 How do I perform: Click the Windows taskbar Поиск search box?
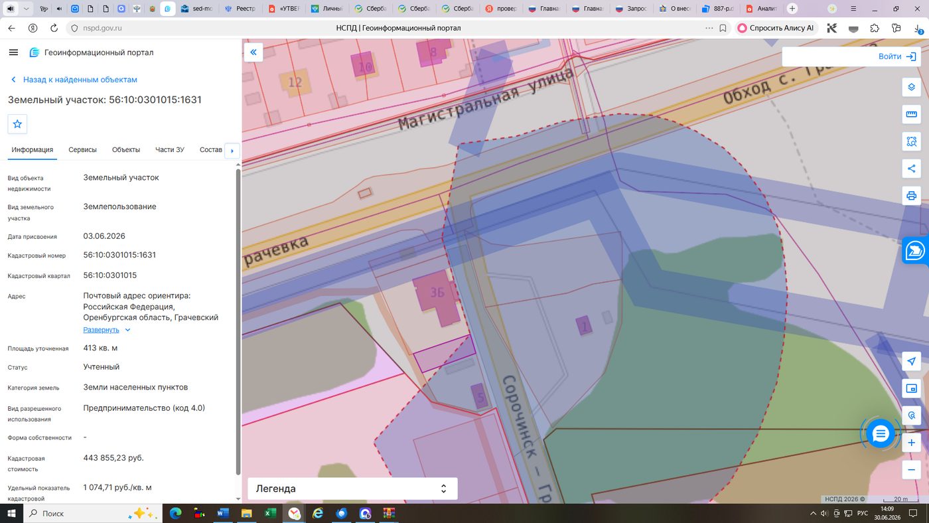tap(93, 513)
